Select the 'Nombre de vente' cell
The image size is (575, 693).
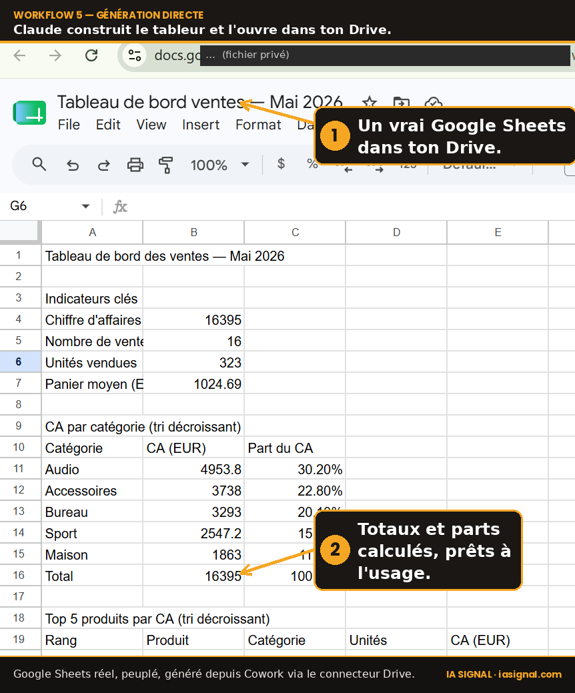pyautogui.click(x=92, y=341)
